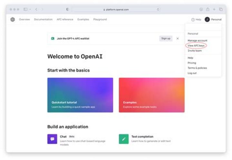Choose Manage account from menu
This screenshot has height=160, width=232.
197,40
